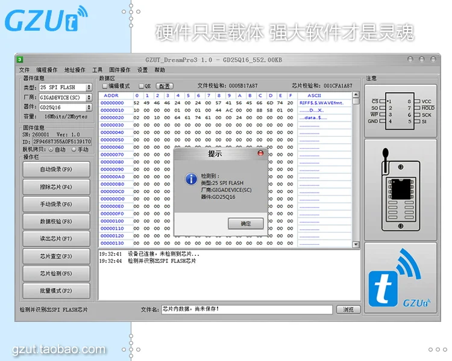Click hex view scrollbar down arrow

356,244
